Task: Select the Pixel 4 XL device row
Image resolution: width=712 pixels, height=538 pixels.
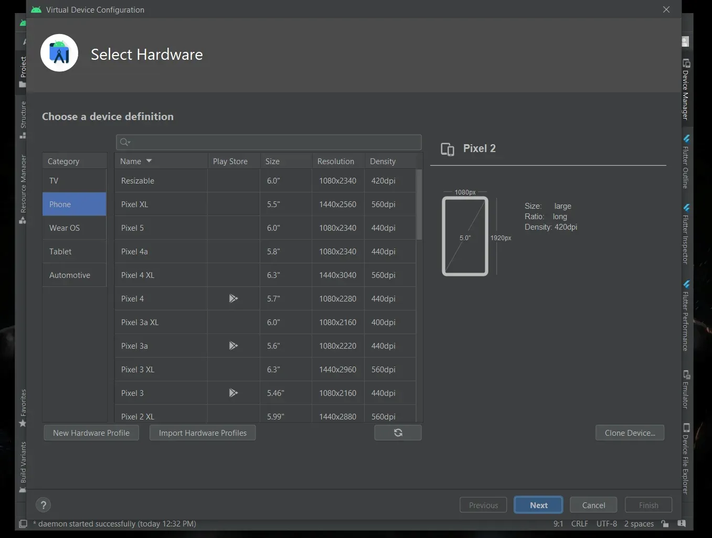Action: click(265, 275)
